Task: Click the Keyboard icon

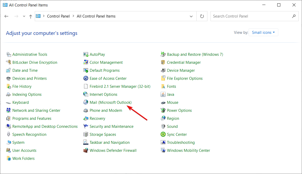Action: [9, 102]
